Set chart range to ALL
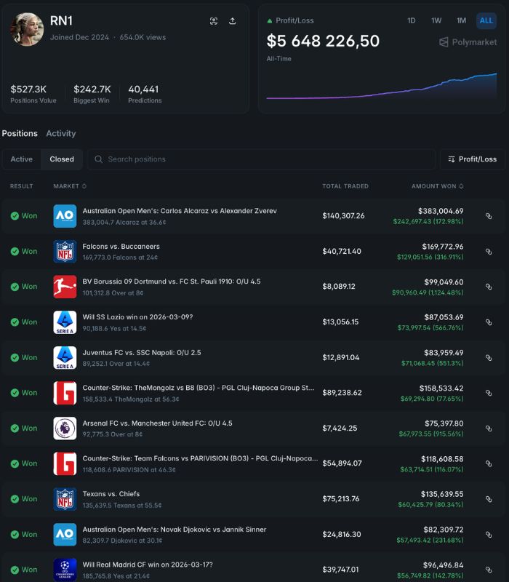Image resolution: width=509 pixels, height=582 pixels. pyautogui.click(x=486, y=21)
